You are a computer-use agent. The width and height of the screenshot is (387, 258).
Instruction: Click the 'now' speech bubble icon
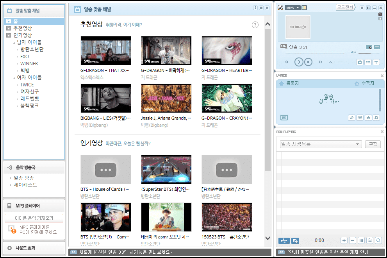284,47
